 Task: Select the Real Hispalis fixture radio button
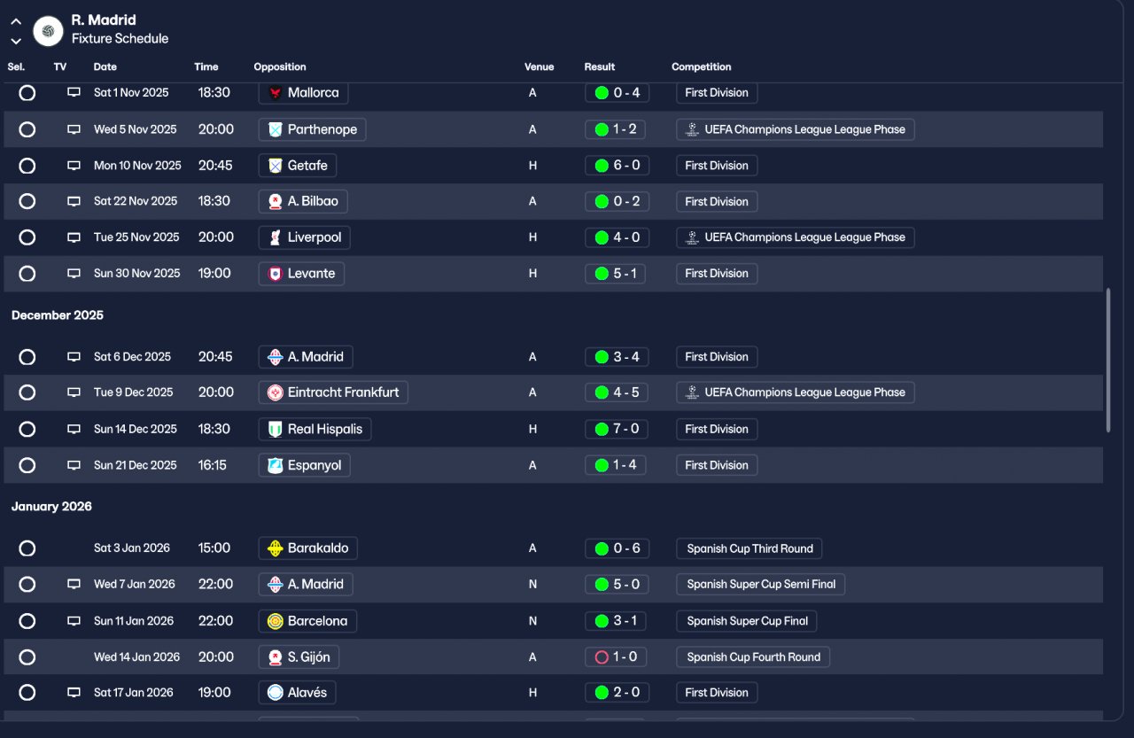(27, 429)
